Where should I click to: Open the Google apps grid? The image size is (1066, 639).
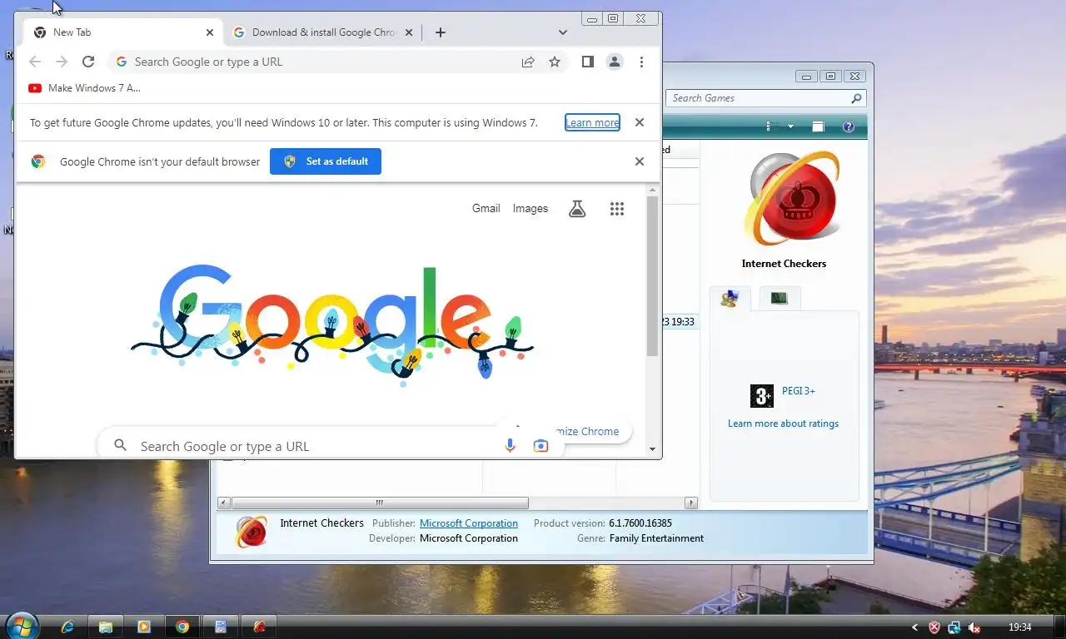(x=617, y=209)
